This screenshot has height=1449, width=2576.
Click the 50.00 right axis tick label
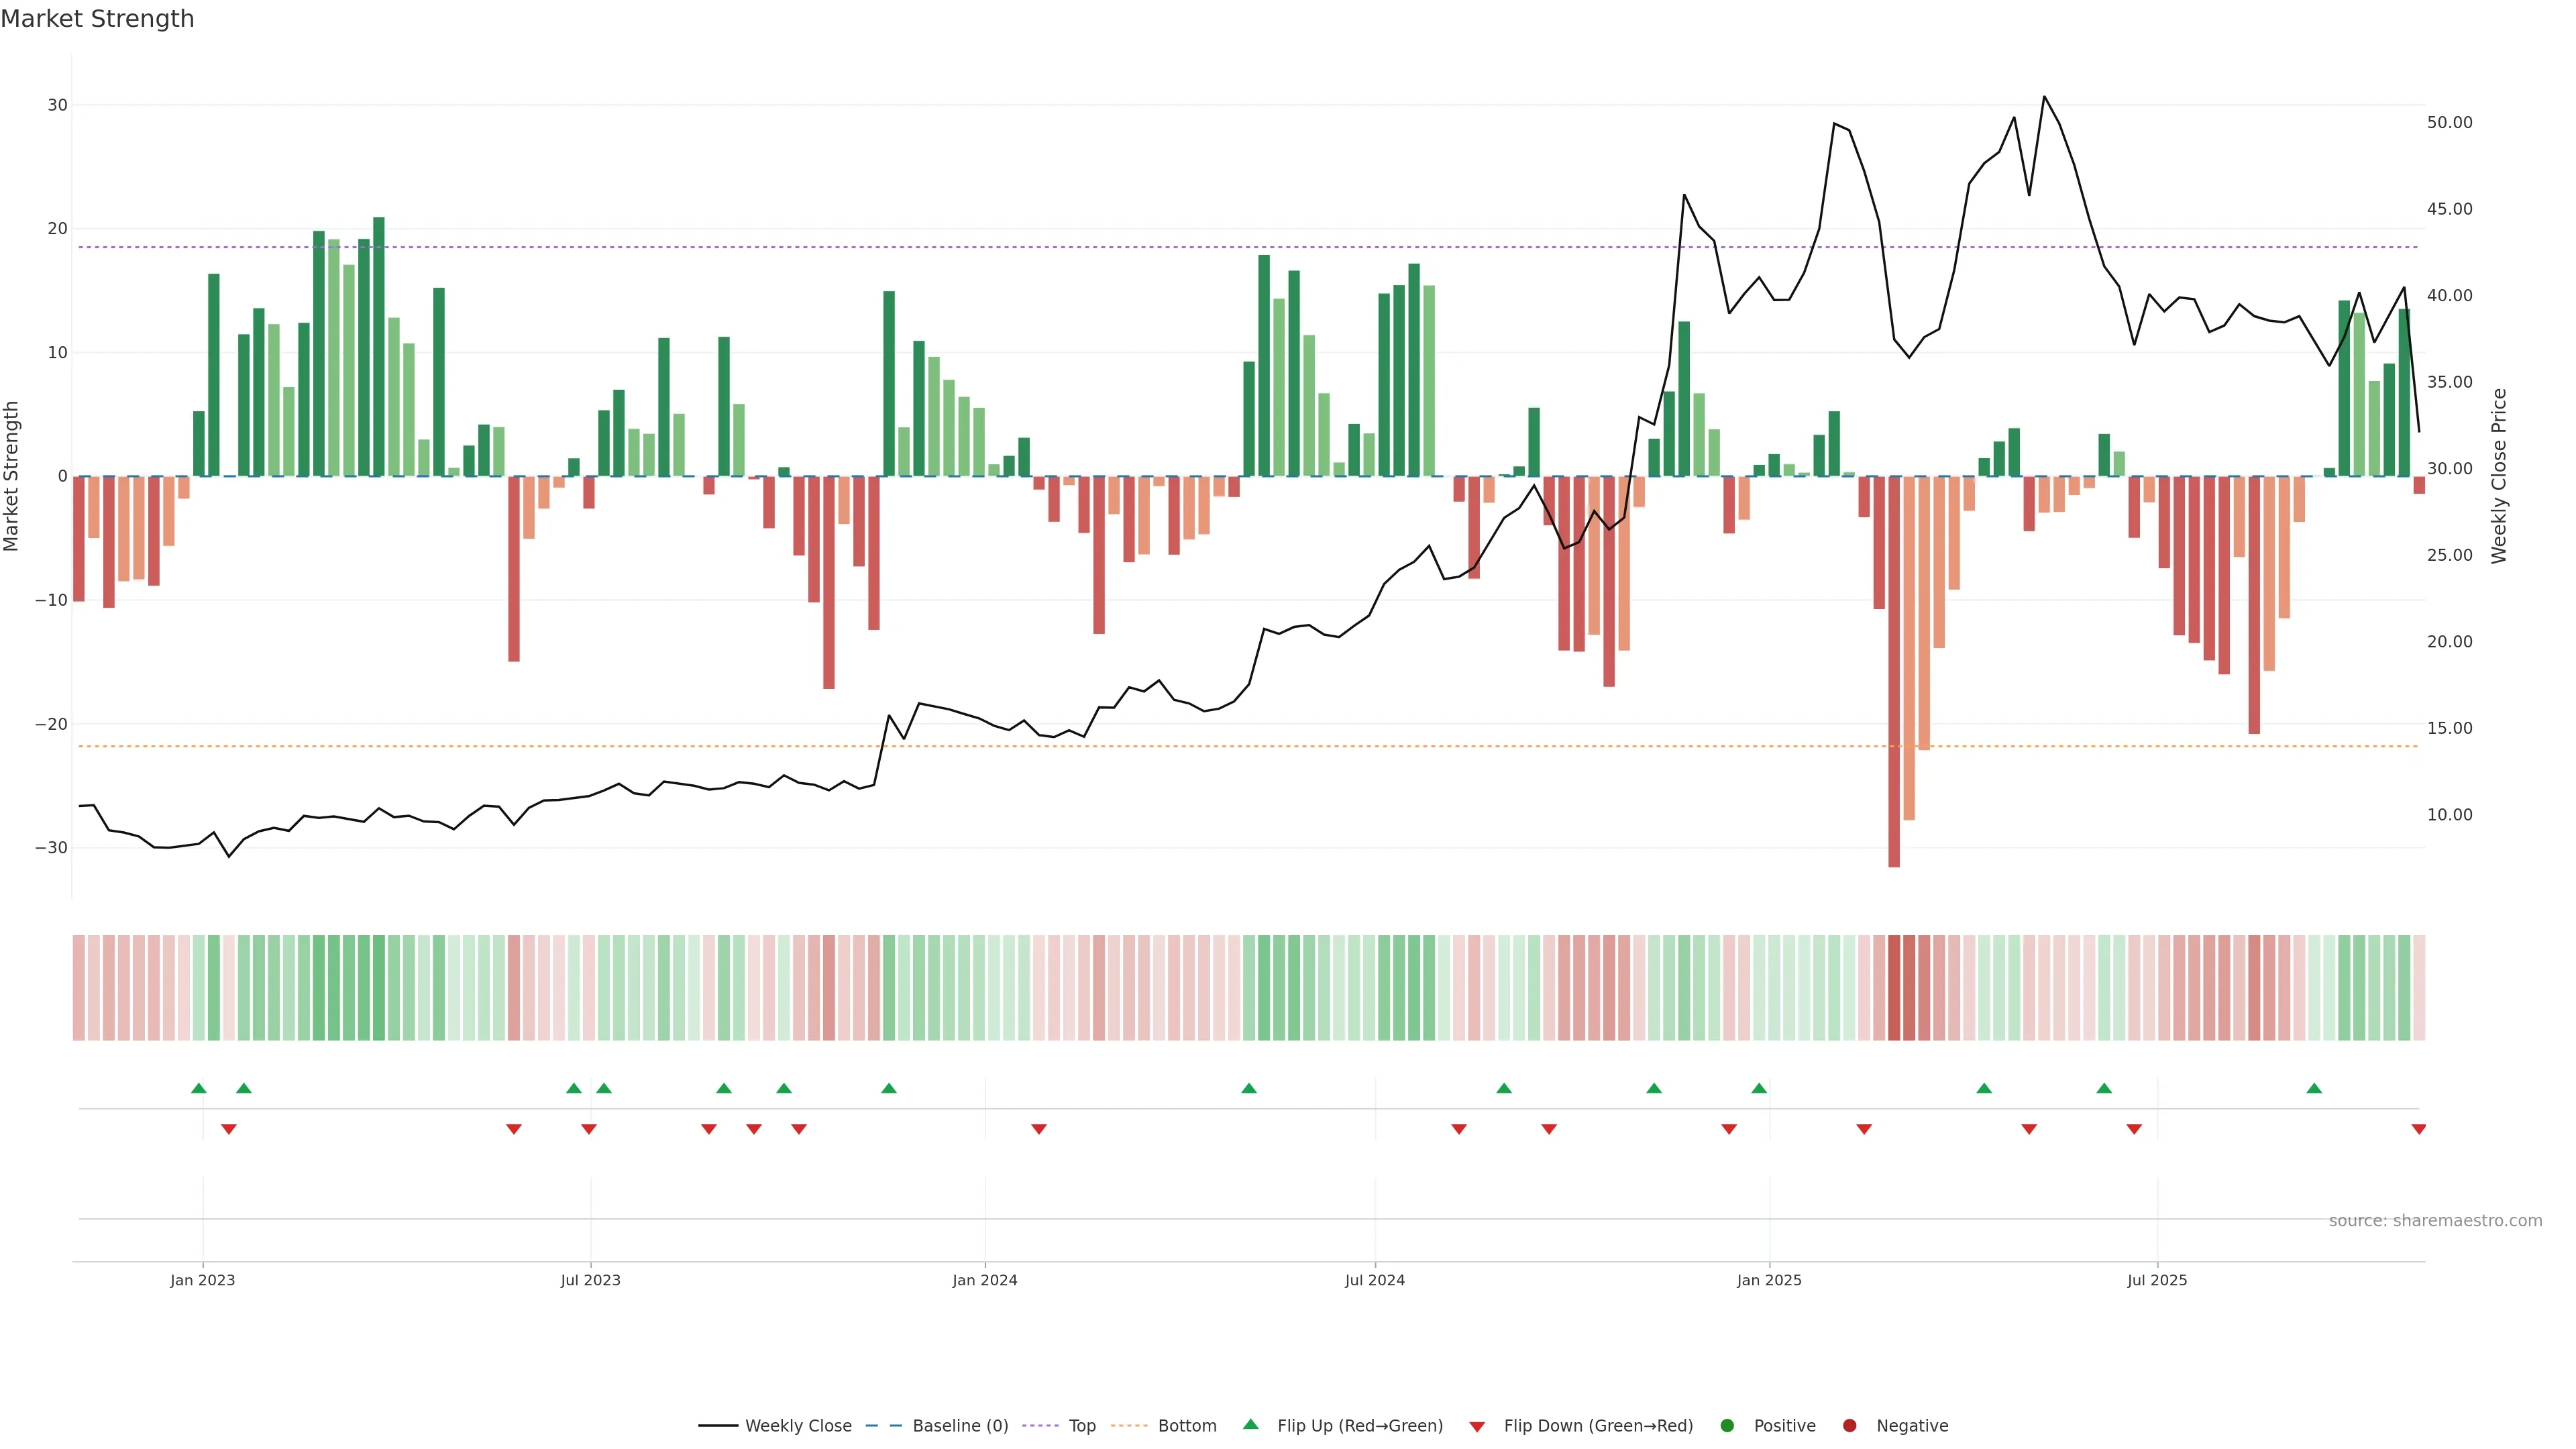point(2449,123)
